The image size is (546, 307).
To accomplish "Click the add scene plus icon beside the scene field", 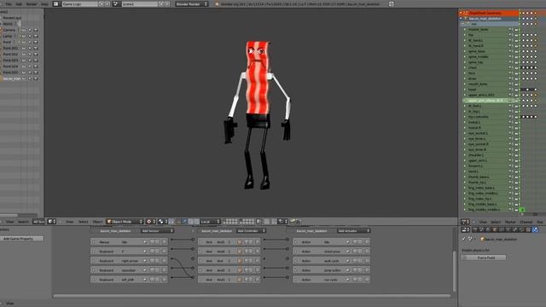I will point(161,4).
